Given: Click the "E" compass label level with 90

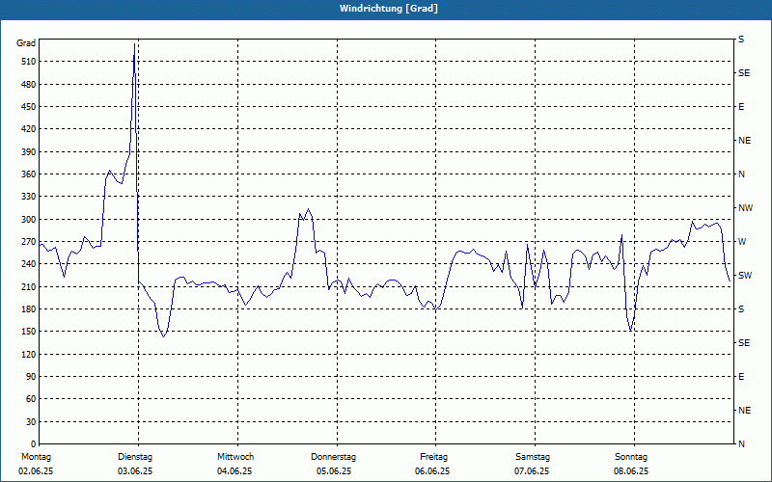Looking at the screenshot, I should [x=741, y=377].
